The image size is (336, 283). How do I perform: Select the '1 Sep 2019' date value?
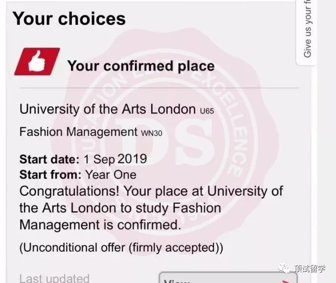click(115, 159)
